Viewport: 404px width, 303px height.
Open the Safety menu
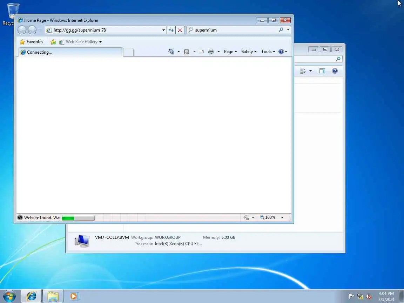pyautogui.click(x=249, y=52)
